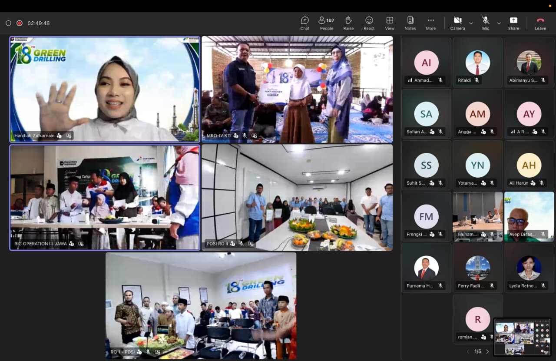
Task: Leave the meeting
Action: click(540, 23)
